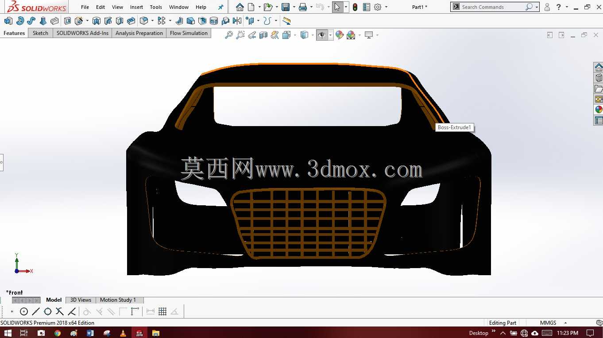This screenshot has width=603, height=338.
Task: Open the Insert menu
Action: 136,7
